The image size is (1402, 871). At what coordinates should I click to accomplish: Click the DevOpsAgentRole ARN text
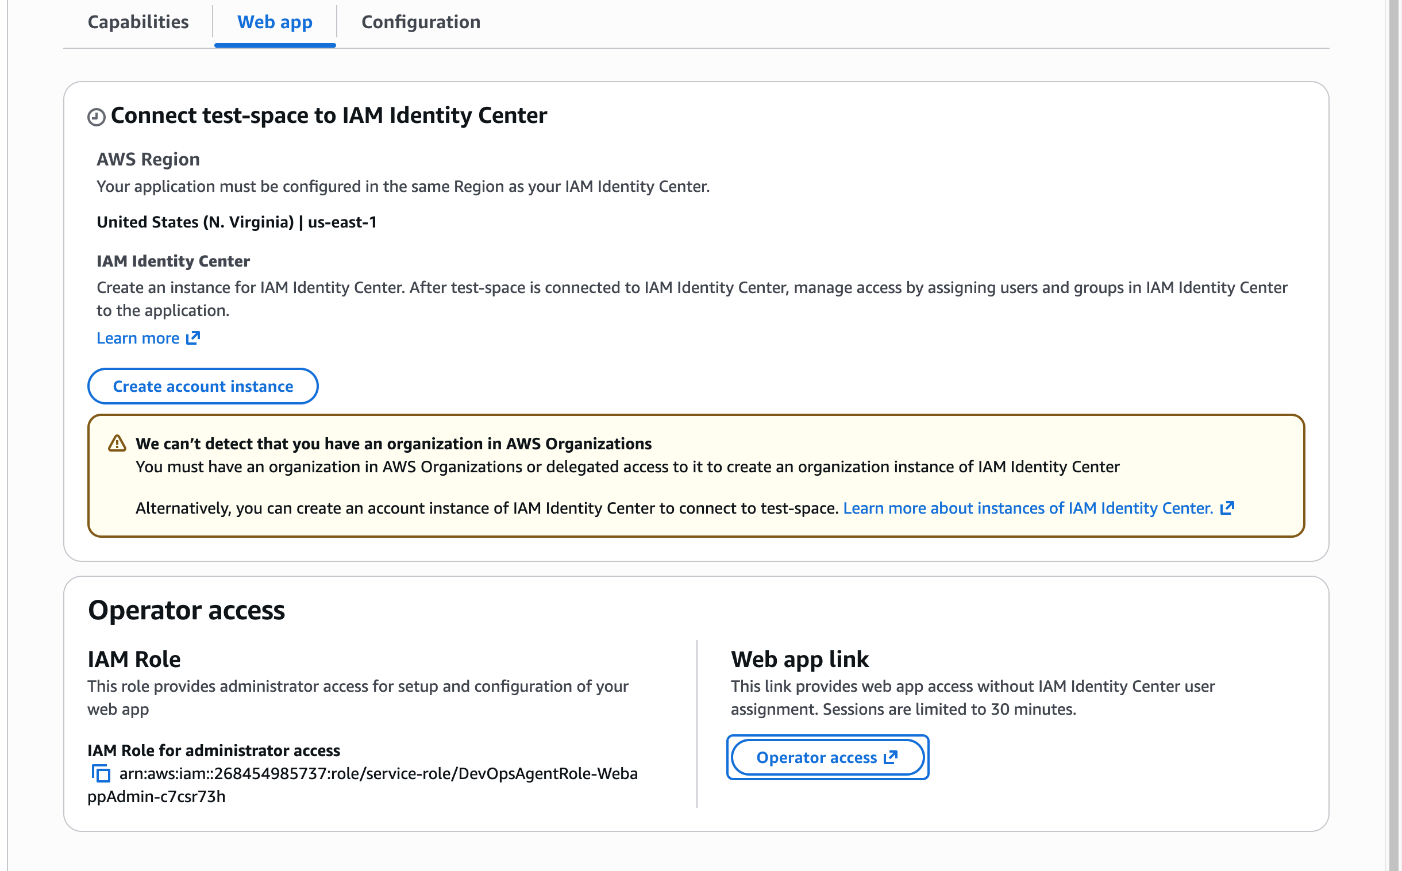pos(378,774)
